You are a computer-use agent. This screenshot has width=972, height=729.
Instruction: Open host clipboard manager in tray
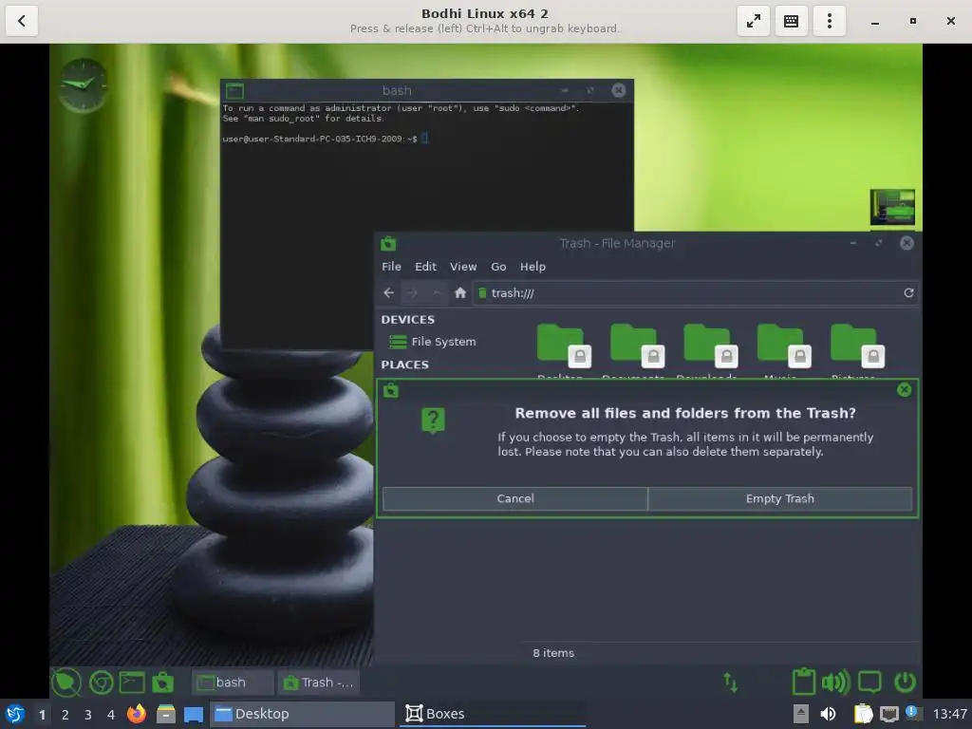click(863, 714)
